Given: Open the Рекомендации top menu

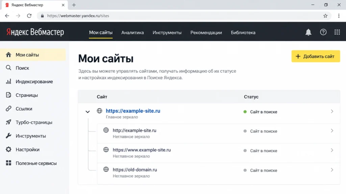Looking at the screenshot, I should (x=206, y=33).
